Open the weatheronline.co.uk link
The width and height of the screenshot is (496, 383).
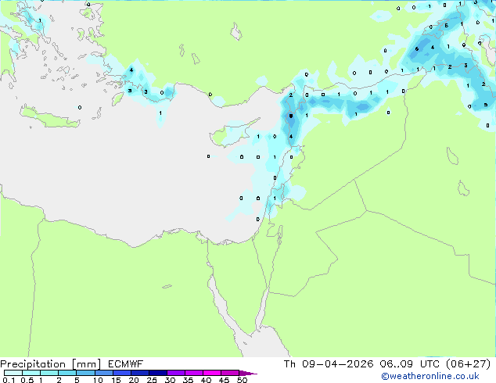[430, 376]
